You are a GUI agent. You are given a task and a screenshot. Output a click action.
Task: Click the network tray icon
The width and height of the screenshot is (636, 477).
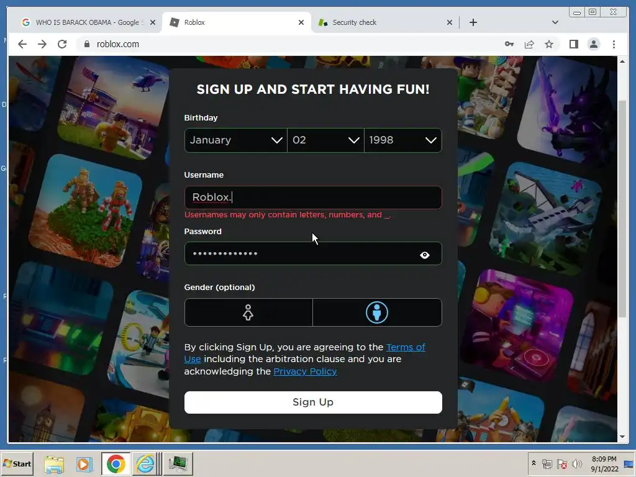[547, 464]
